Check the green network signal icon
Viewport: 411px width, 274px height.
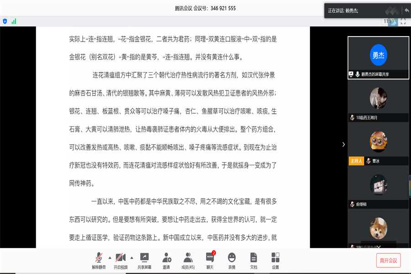[x=14, y=21]
